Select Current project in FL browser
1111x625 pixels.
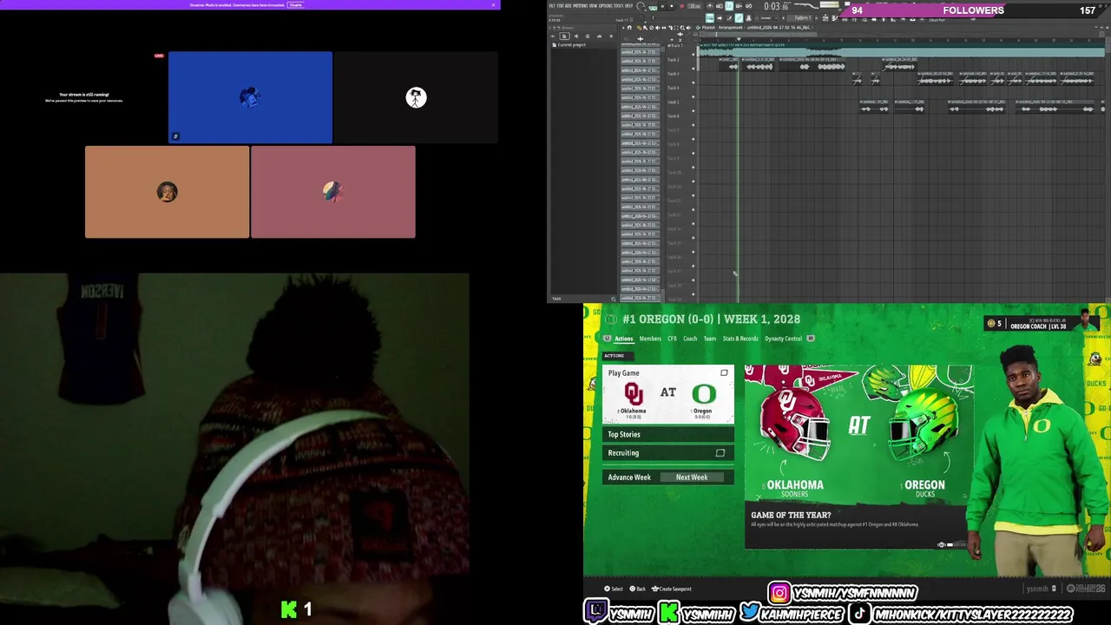[572, 44]
